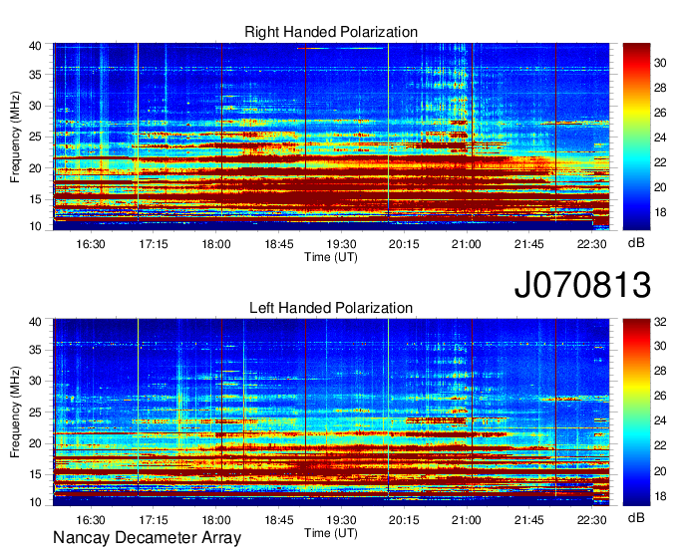678x550 pixels.
Task: Click the 28 dB mark on Right Handed color bar
Action: (x=660, y=88)
